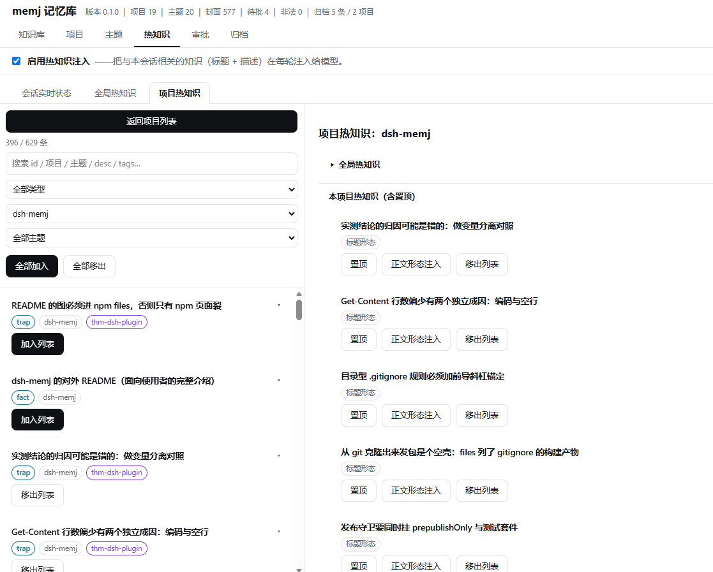Expand the dsh-memj 的对外 README entry arrow

click(279, 381)
